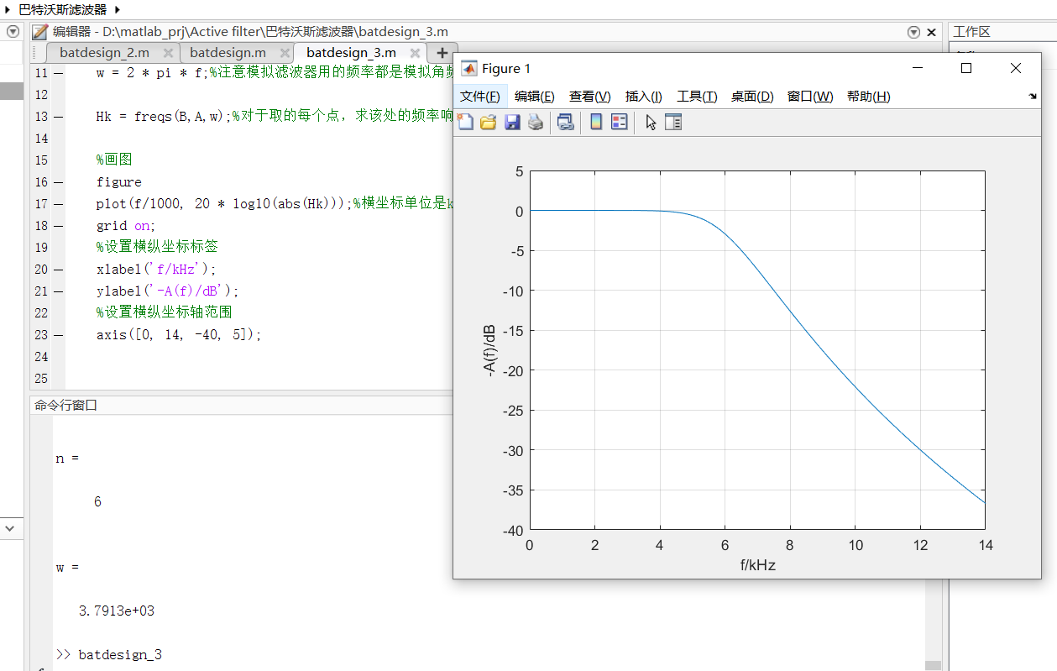Screen dimensions: 1057x671
Task: Open the 查看(V) menu in Figure 1
Action: (x=590, y=97)
